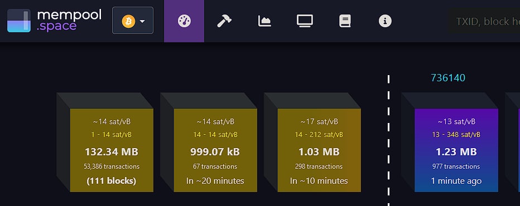Open the 1.03 MB next block
Image resolution: width=520 pixels, height=206 pixels.
[x=319, y=150]
